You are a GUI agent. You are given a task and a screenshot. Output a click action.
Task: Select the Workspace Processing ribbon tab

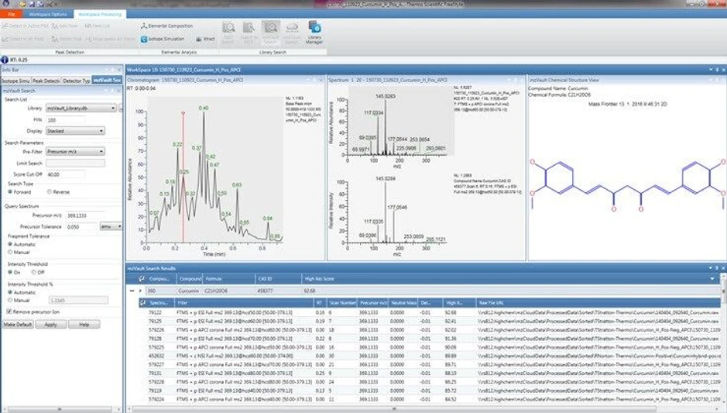coord(100,15)
